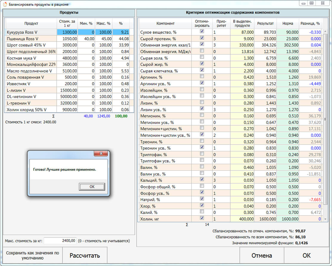332x266 pixels.
Task: Focus the 'Макс. стоимость за кг' input field
Action: click(60, 241)
